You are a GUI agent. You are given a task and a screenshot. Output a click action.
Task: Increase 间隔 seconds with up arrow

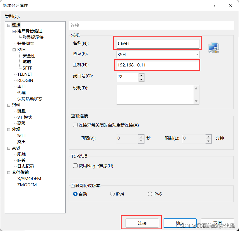pos(141,137)
